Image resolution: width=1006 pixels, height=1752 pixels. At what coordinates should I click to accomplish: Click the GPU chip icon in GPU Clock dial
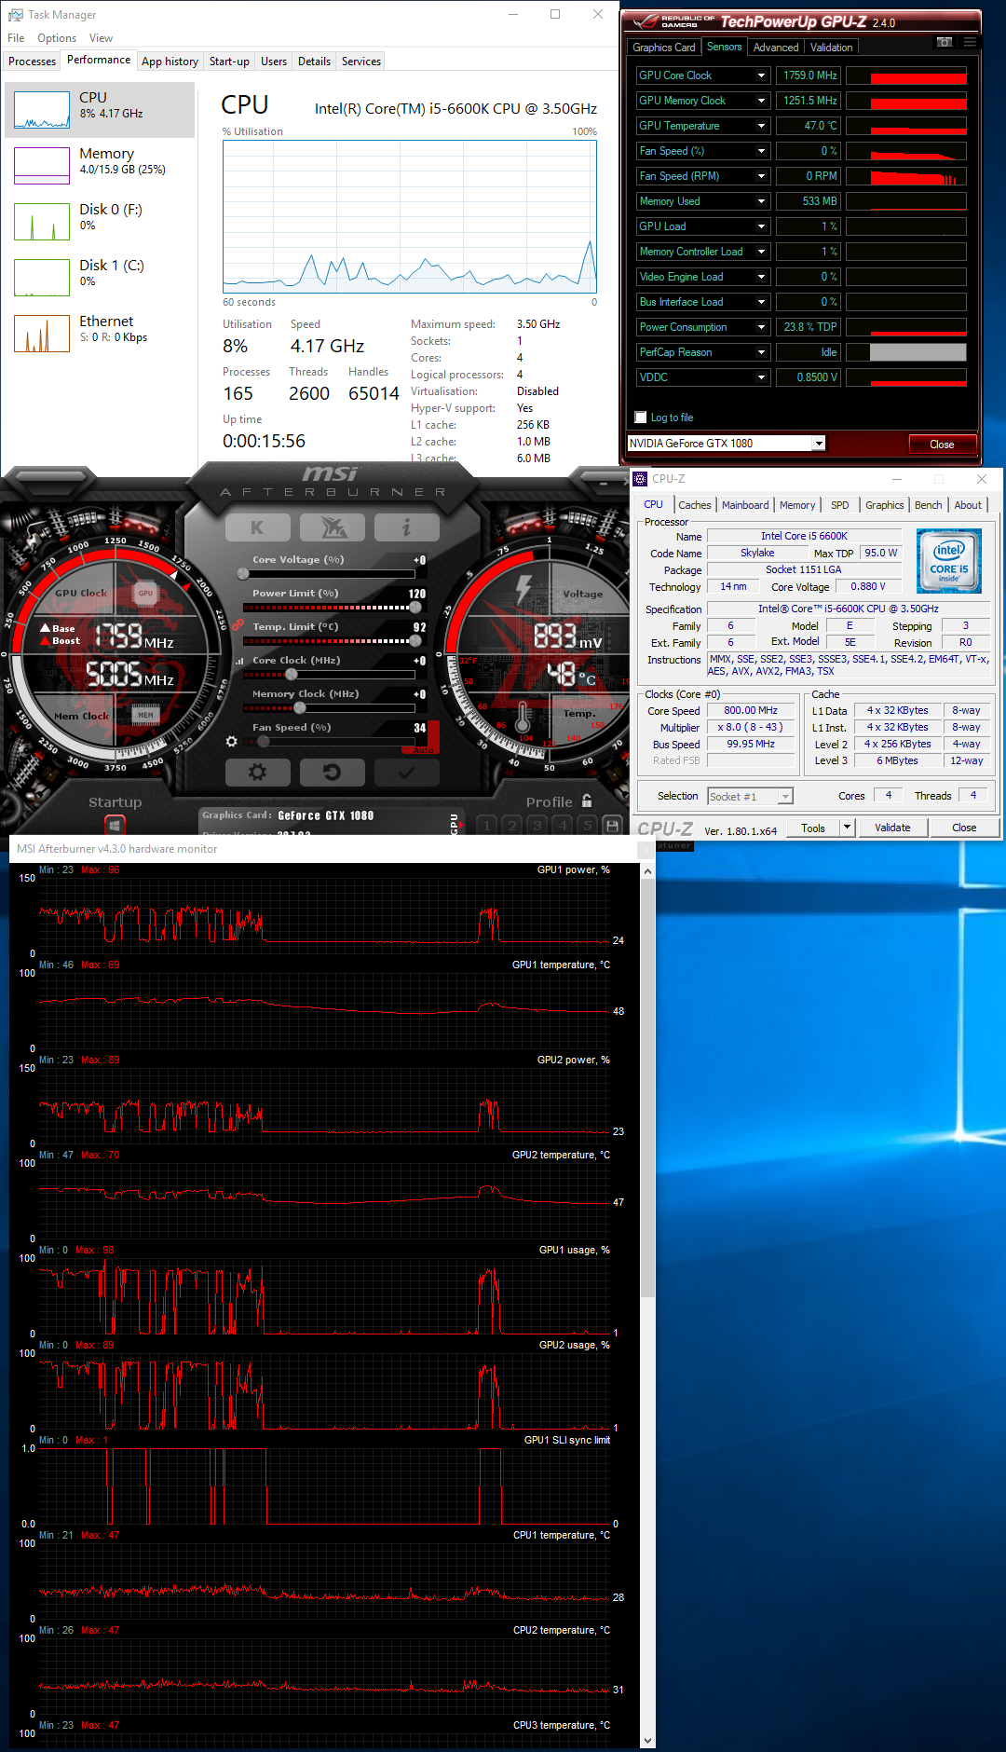(x=145, y=593)
